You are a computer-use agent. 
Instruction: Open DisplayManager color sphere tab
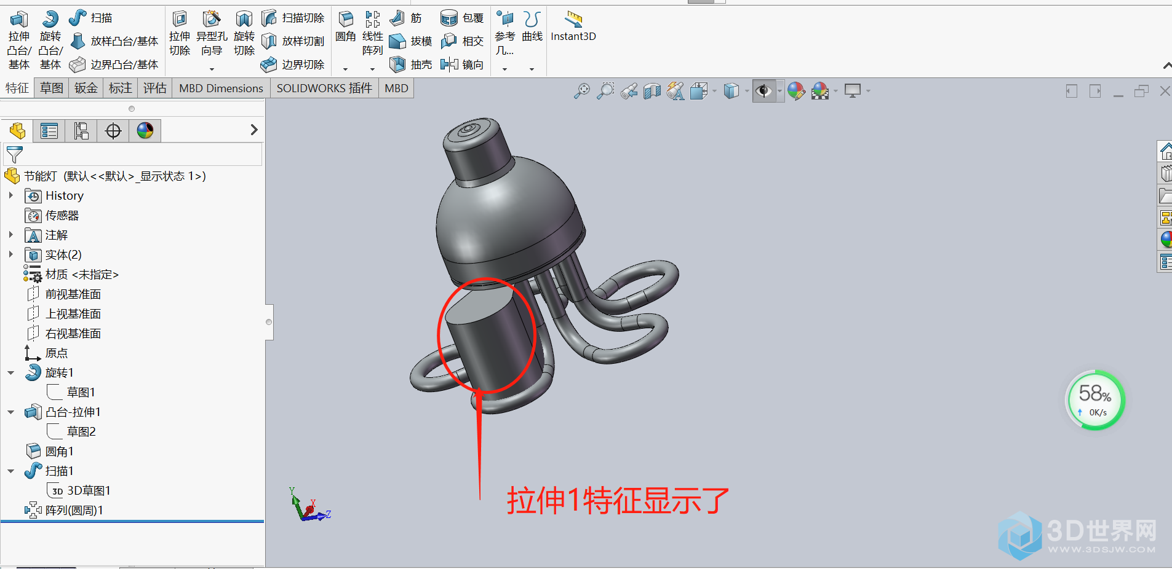(x=145, y=130)
